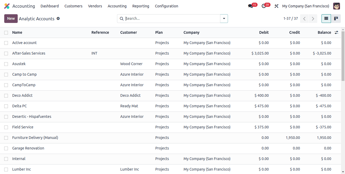Sort by the Plan column header
The width and height of the screenshot is (345, 174).
point(159,32)
